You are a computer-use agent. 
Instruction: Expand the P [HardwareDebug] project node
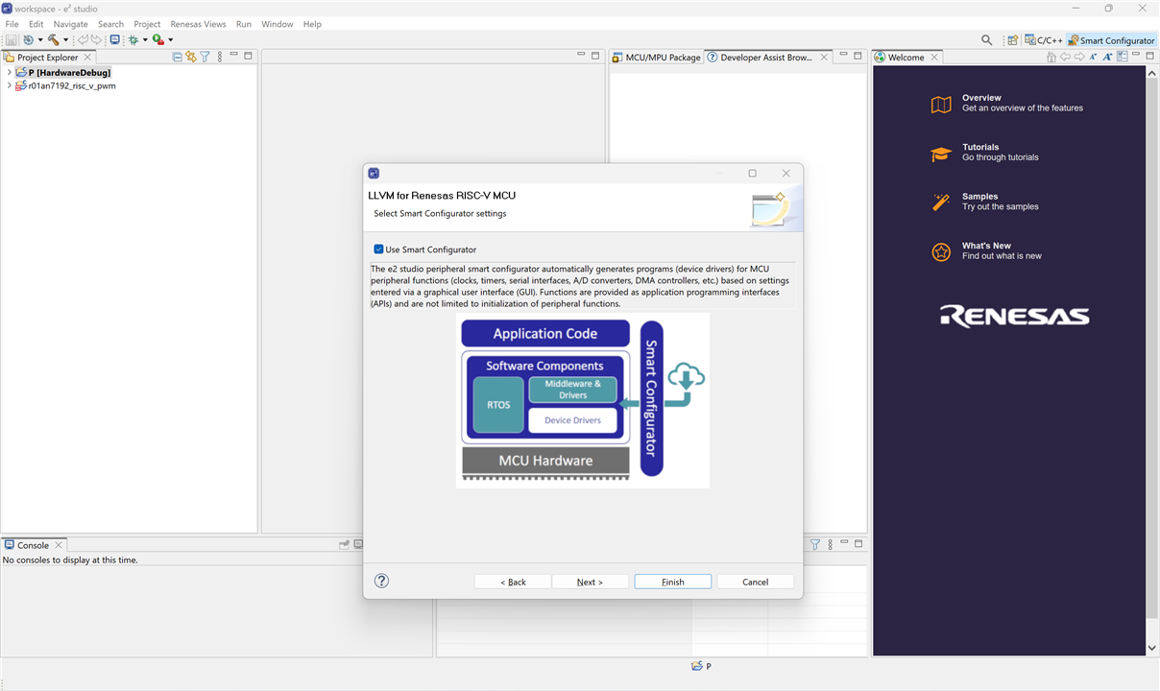[9, 72]
